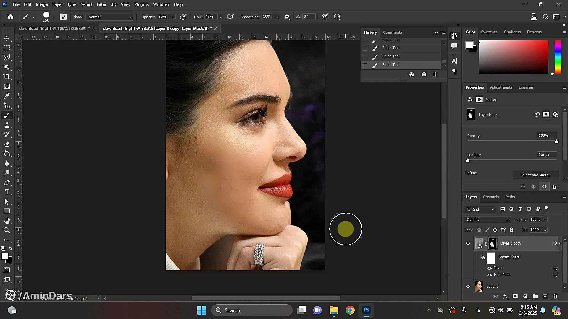Image resolution: width=568 pixels, height=319 pixels.
Task: Open the layer Kind filter dropdown
Action: [480, 209]
